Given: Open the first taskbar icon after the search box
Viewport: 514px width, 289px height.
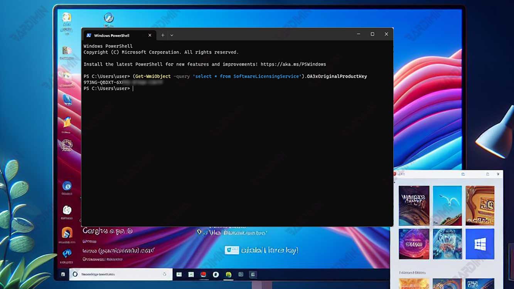Looking at the screenshot, I should pyautogui.click(x=179, y=274).
